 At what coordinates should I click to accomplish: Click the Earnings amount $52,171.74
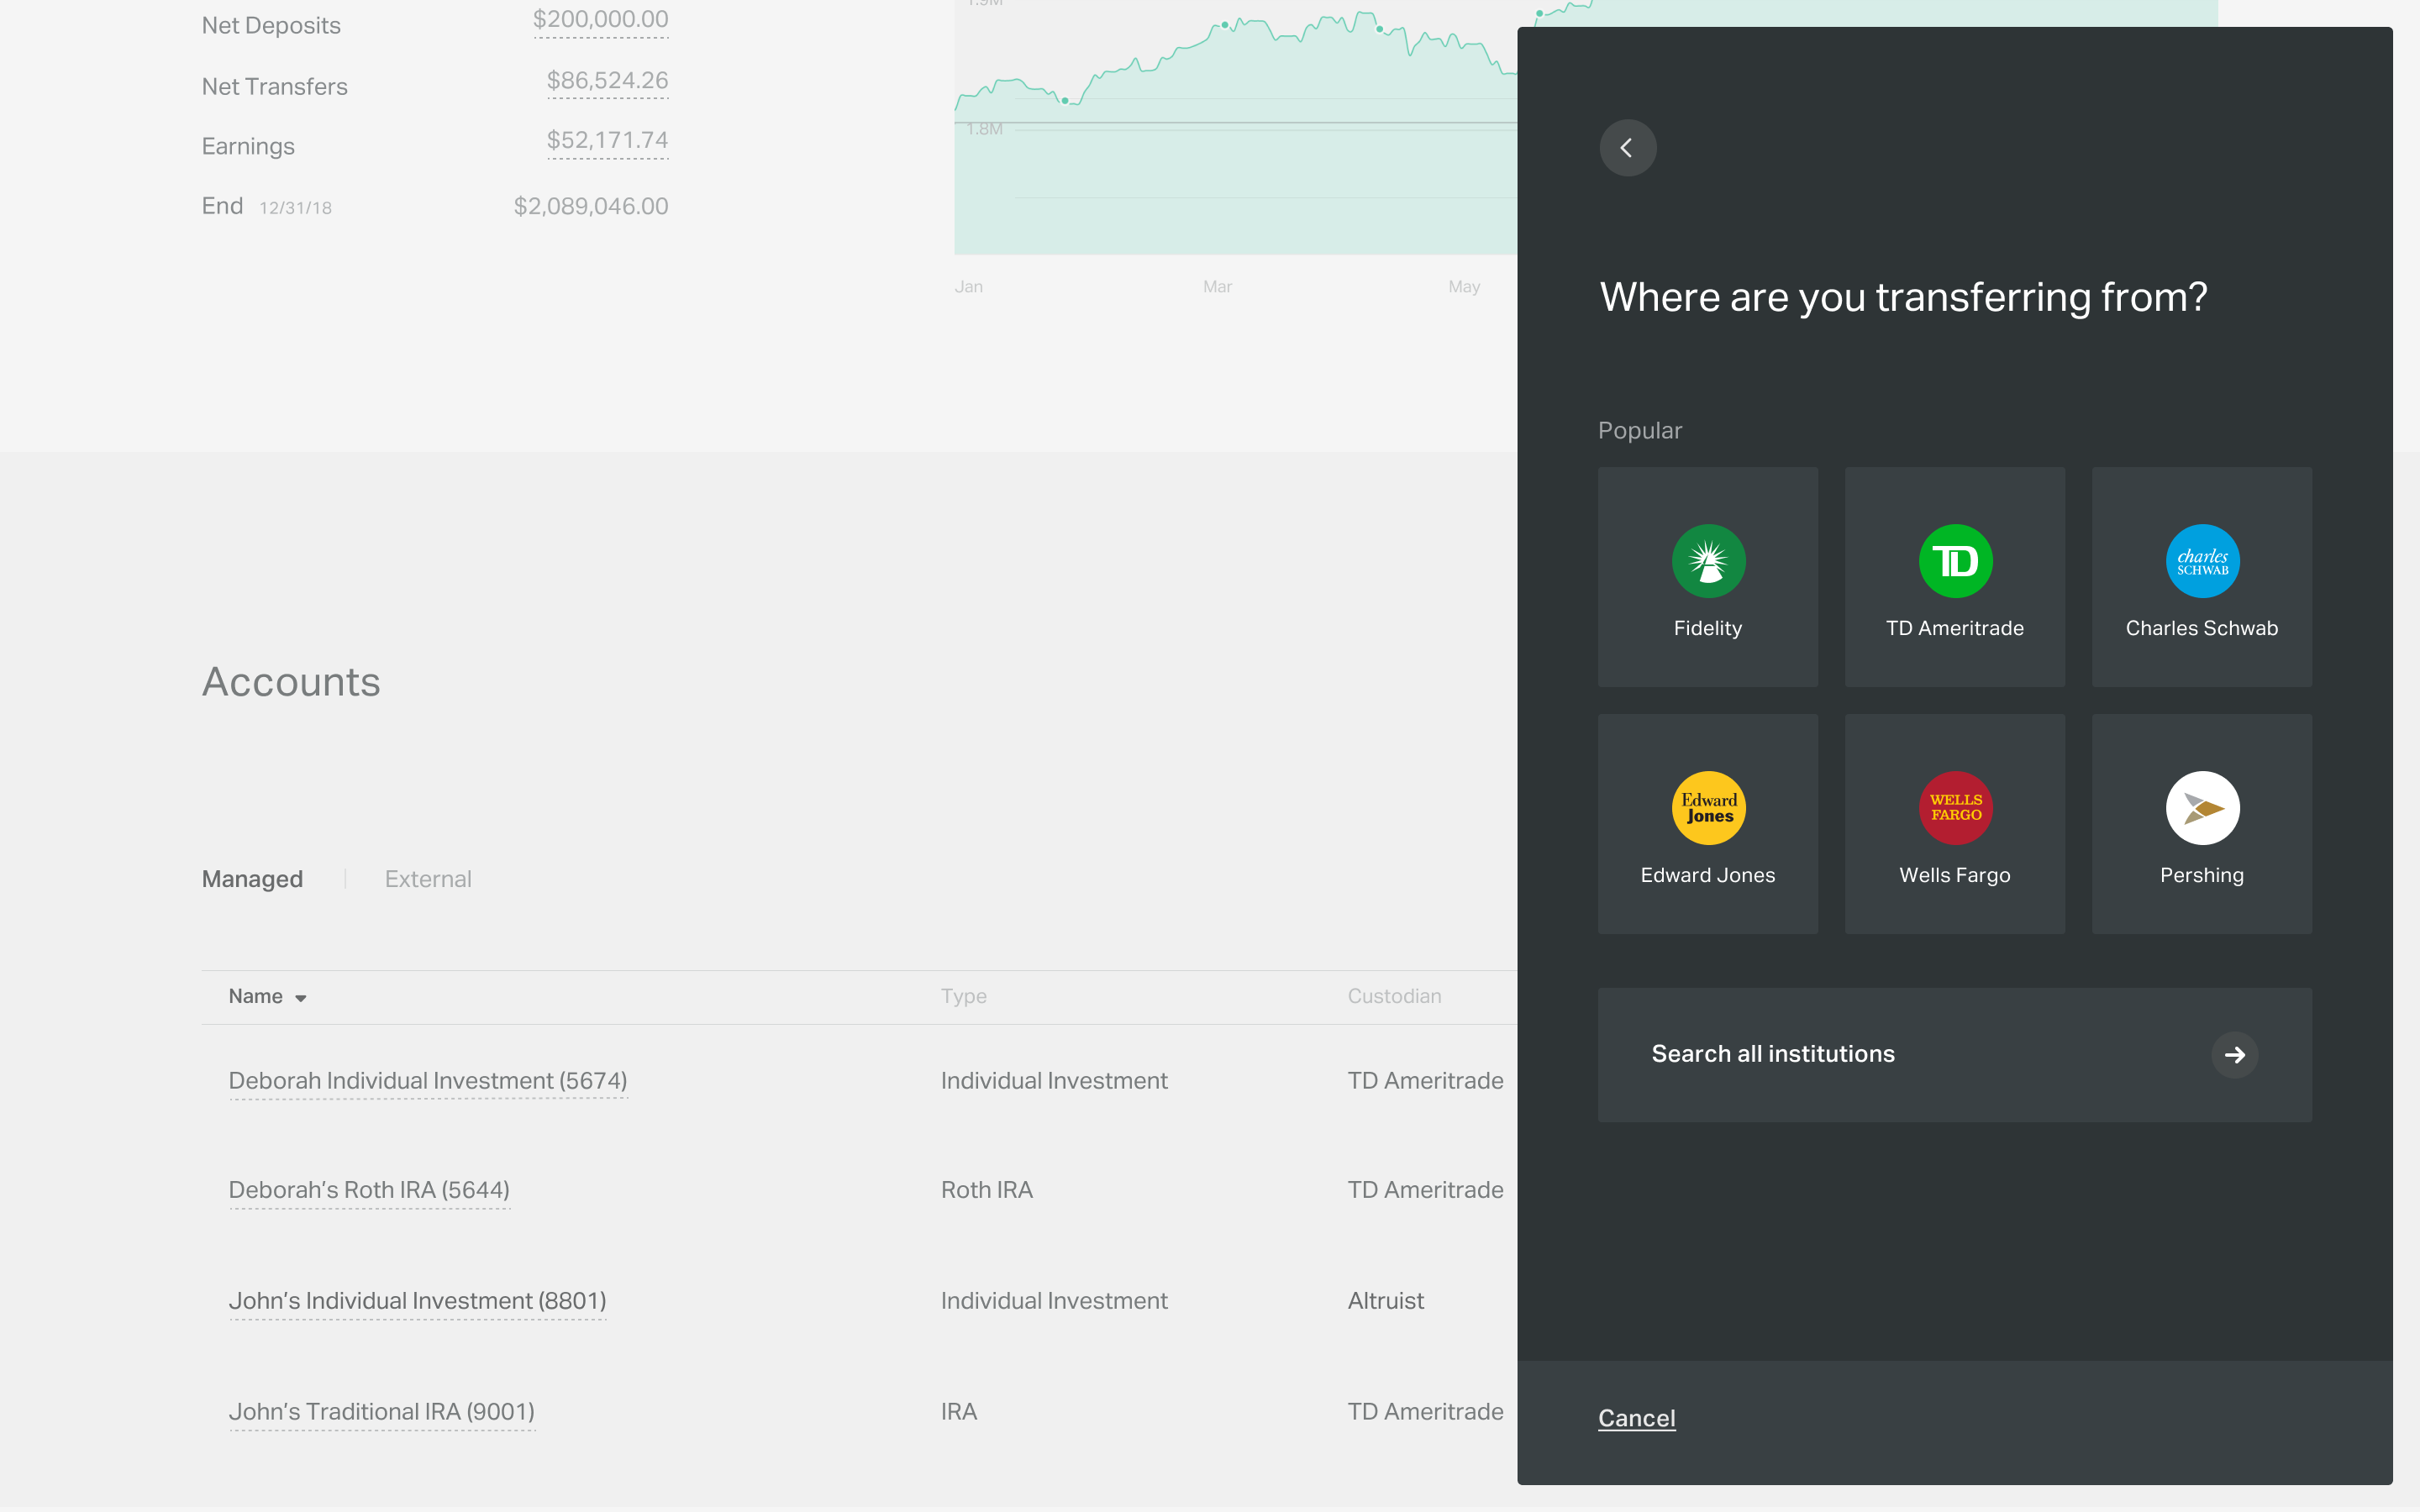(607, 141)
